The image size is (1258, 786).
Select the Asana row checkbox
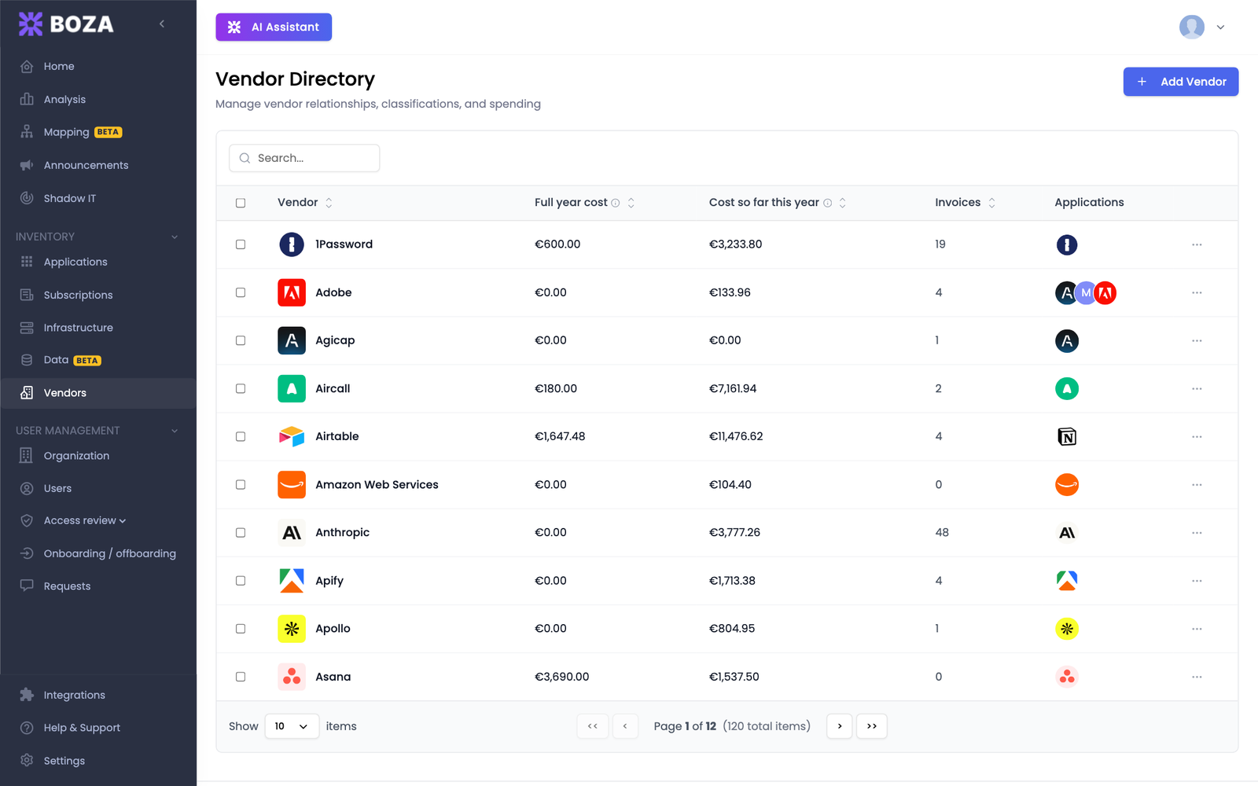(x=241, y=677)
